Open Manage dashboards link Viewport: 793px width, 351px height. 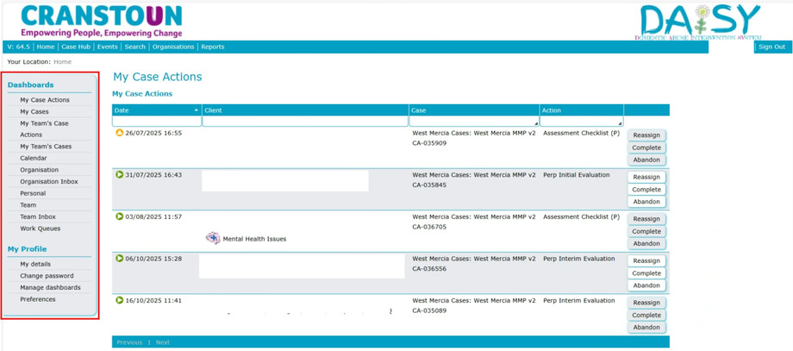[x=50, y=288]
